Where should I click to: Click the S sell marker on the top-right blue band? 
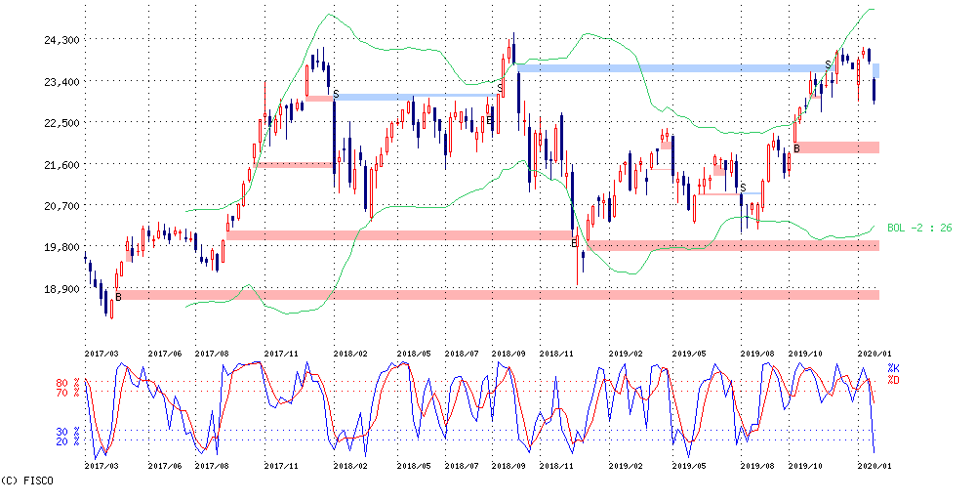coord(828,65)
